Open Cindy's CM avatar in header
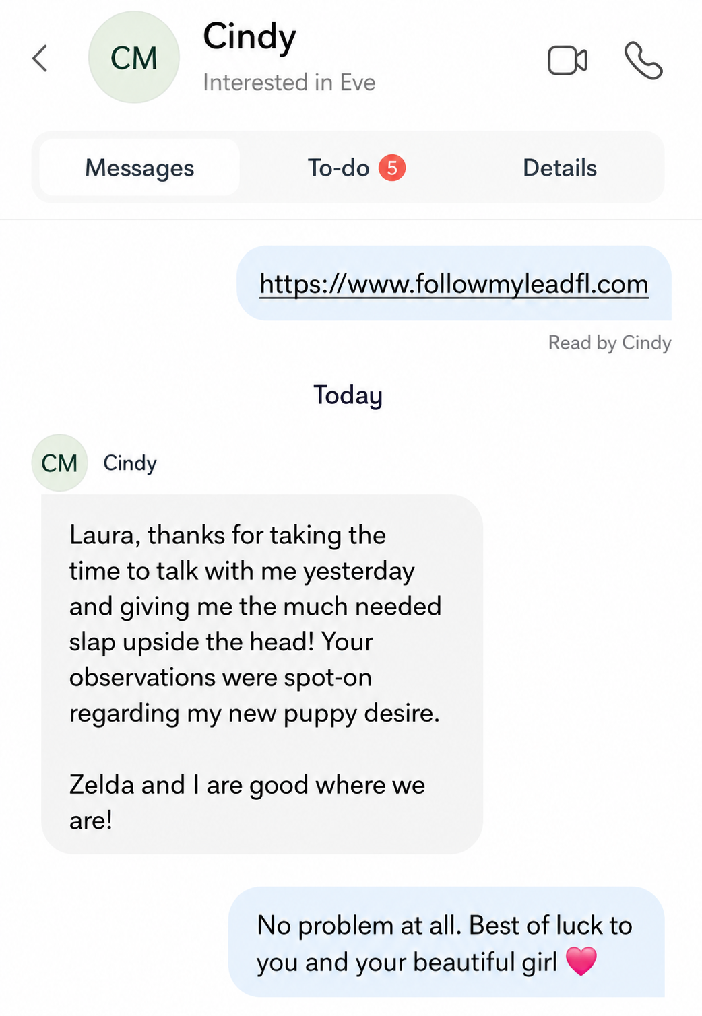702x1016 pixels. (x=134, y=57)
